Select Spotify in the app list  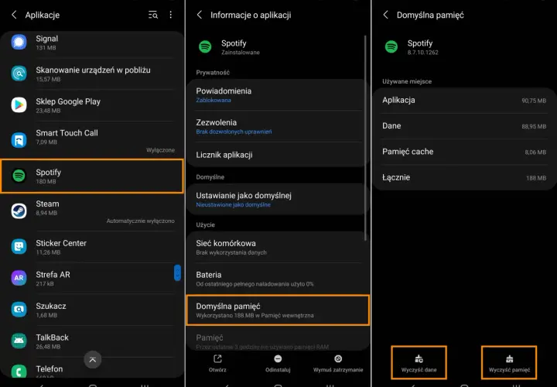click(x=92, y=176)
